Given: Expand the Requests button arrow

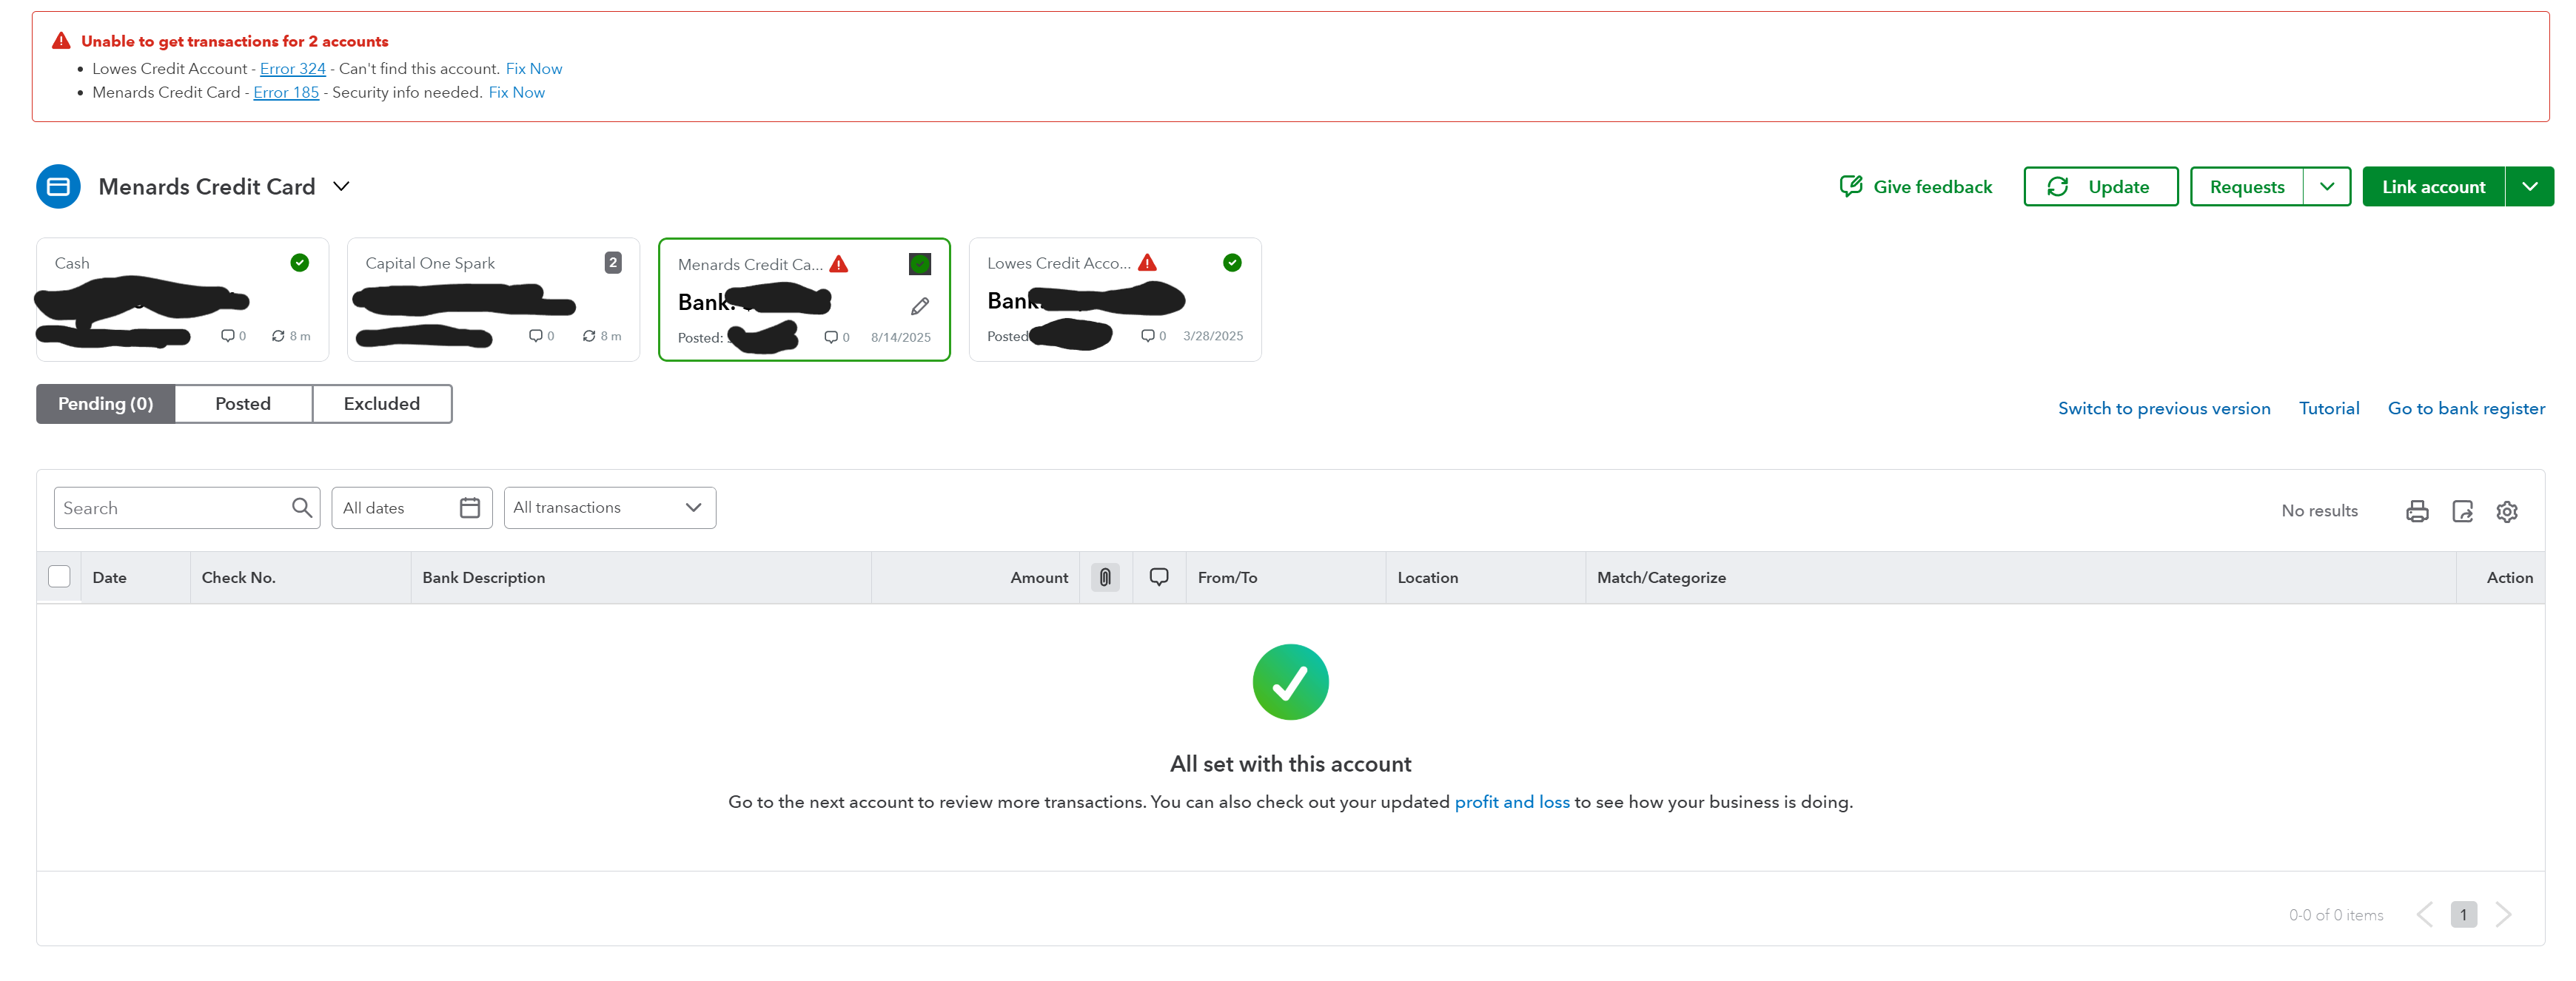Looking at the screenshot, I should click(x=2326, y=187).
